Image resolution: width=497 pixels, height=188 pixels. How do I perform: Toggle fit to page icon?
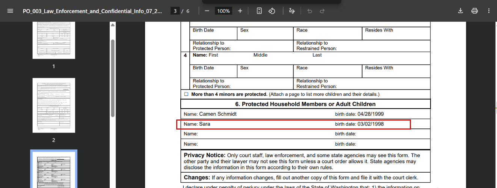pyautogui.click(x=259, y=11)
